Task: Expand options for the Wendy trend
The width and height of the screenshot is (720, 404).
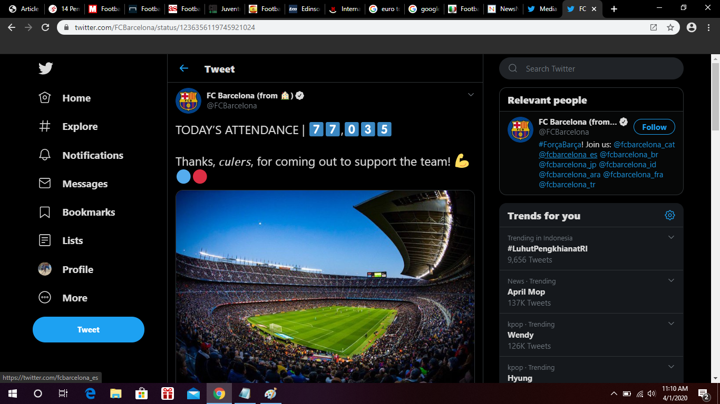Action: click(x=671, y=324)
